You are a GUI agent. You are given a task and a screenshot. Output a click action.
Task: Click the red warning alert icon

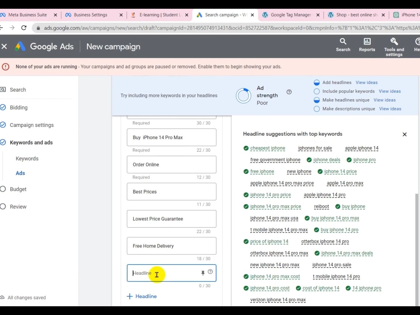(5, 67)
